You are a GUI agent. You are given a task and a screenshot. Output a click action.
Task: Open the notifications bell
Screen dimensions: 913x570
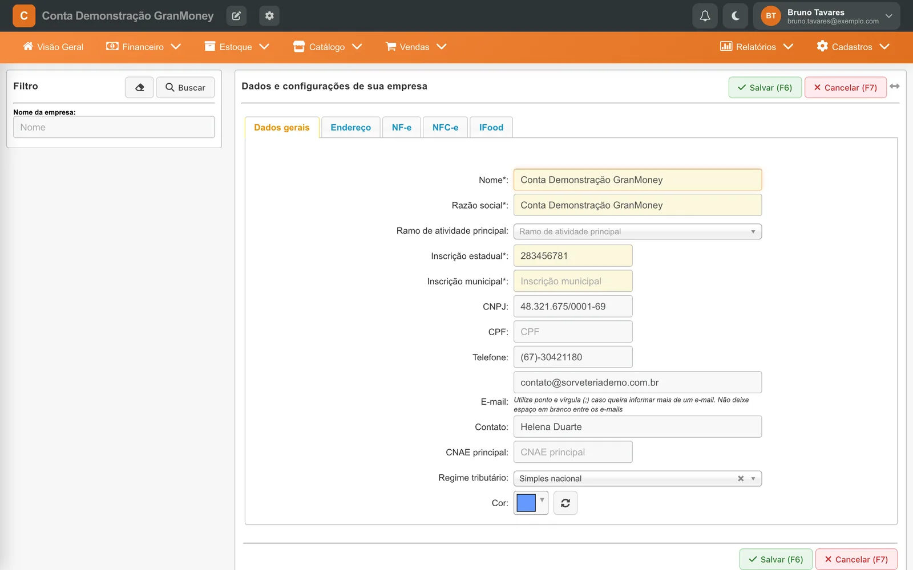click(x=705, y=16)
